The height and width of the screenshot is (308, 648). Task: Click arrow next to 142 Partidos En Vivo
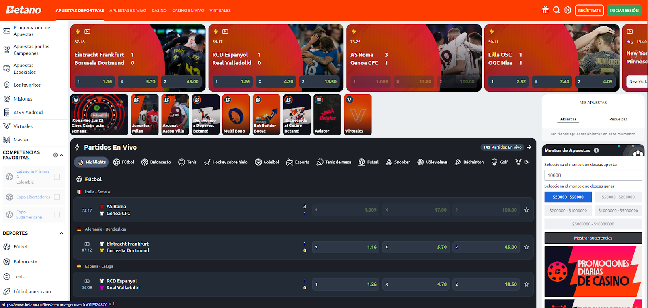[529, 147]
